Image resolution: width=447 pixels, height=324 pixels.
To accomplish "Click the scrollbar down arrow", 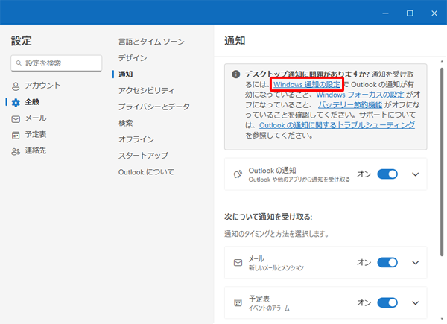I will point(442,319).
